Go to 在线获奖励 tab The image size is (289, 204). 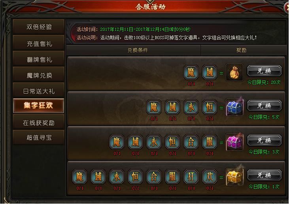(x=39, y=122)
